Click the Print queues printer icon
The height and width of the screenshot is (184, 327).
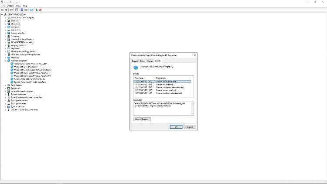click(9, 85)
